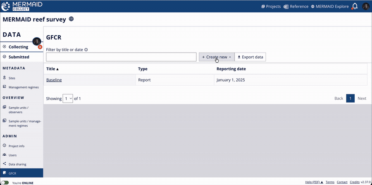The image size is (372, 185).
Task: Click the Next pagination button
Action: coord(362,99)
